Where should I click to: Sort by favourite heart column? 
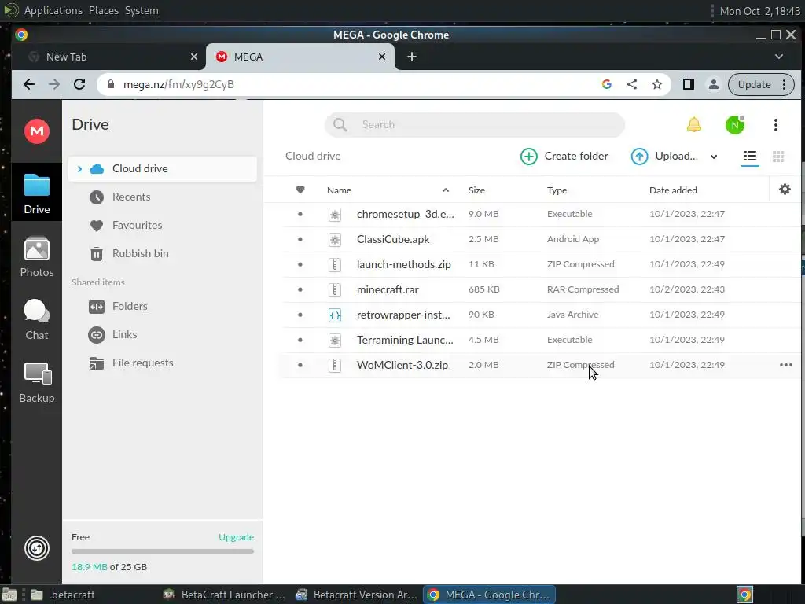click(x=300, y=190)
